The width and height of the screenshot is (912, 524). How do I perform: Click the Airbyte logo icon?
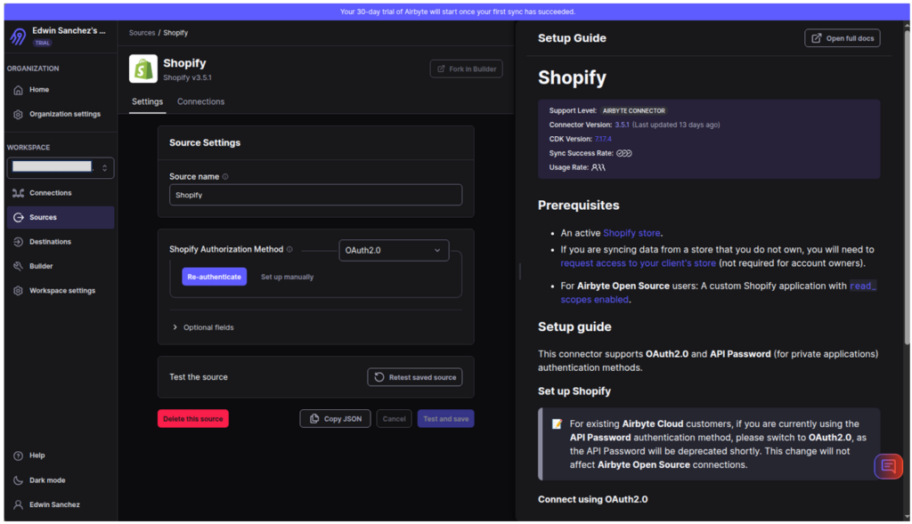coord(18,36)
